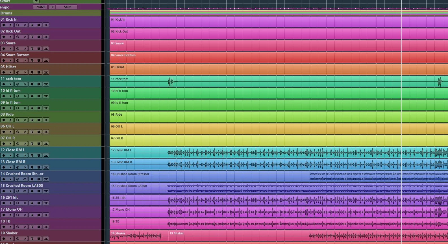Open channel settings for 10 hi fl tom

(18, 96)
